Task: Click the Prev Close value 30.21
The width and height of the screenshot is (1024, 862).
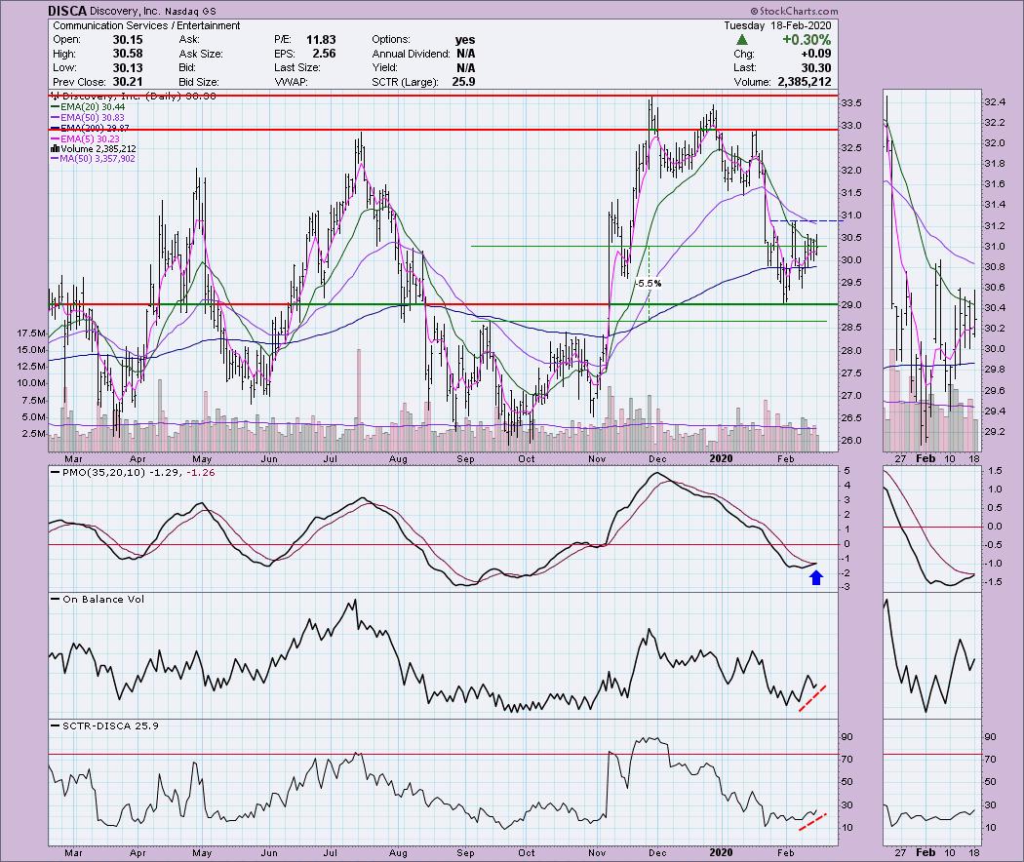Action: click(128, 82)
